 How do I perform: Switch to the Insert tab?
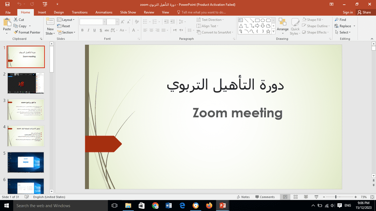(x=42, y=12)
